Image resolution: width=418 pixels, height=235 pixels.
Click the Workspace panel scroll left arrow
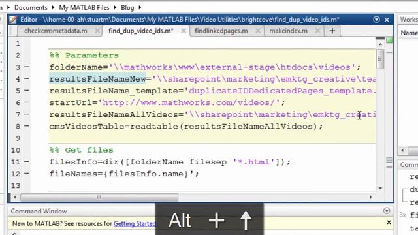point(402,151)
